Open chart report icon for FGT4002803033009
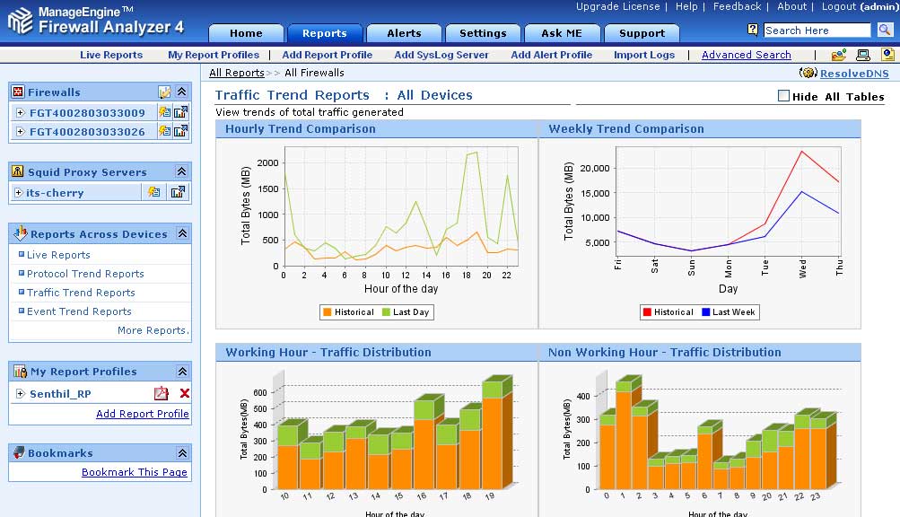 179,112
